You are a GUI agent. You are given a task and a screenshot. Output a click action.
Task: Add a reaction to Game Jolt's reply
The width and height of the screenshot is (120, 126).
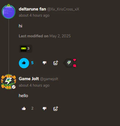(x=56, y=108)
